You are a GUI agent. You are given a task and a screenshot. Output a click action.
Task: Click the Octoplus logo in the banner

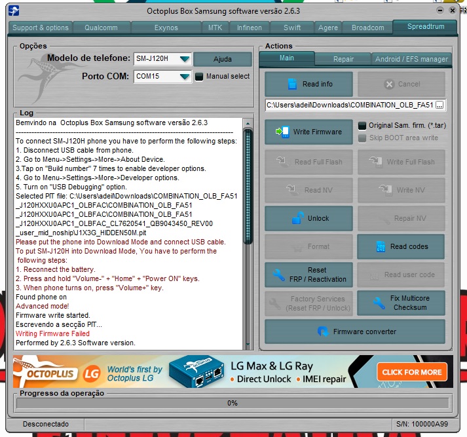[x=45, y=371]
